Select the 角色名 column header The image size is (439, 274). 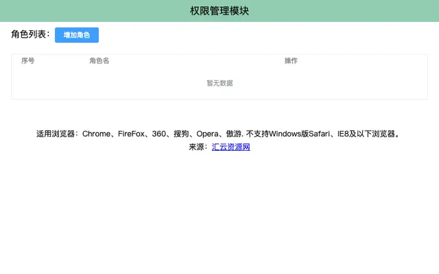coord(99,61)
